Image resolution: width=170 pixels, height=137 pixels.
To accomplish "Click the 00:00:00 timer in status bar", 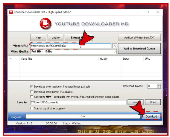I will 51,124.
